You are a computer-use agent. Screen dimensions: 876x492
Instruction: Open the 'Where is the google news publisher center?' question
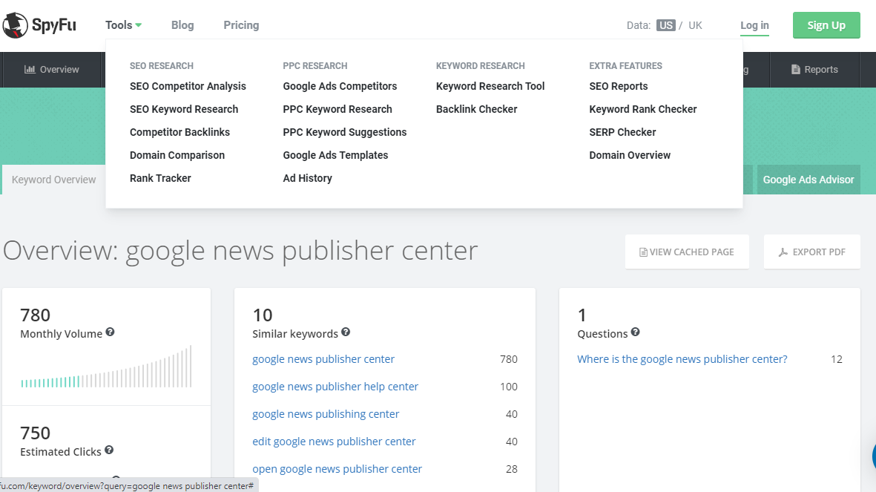[x=682, y=359]
